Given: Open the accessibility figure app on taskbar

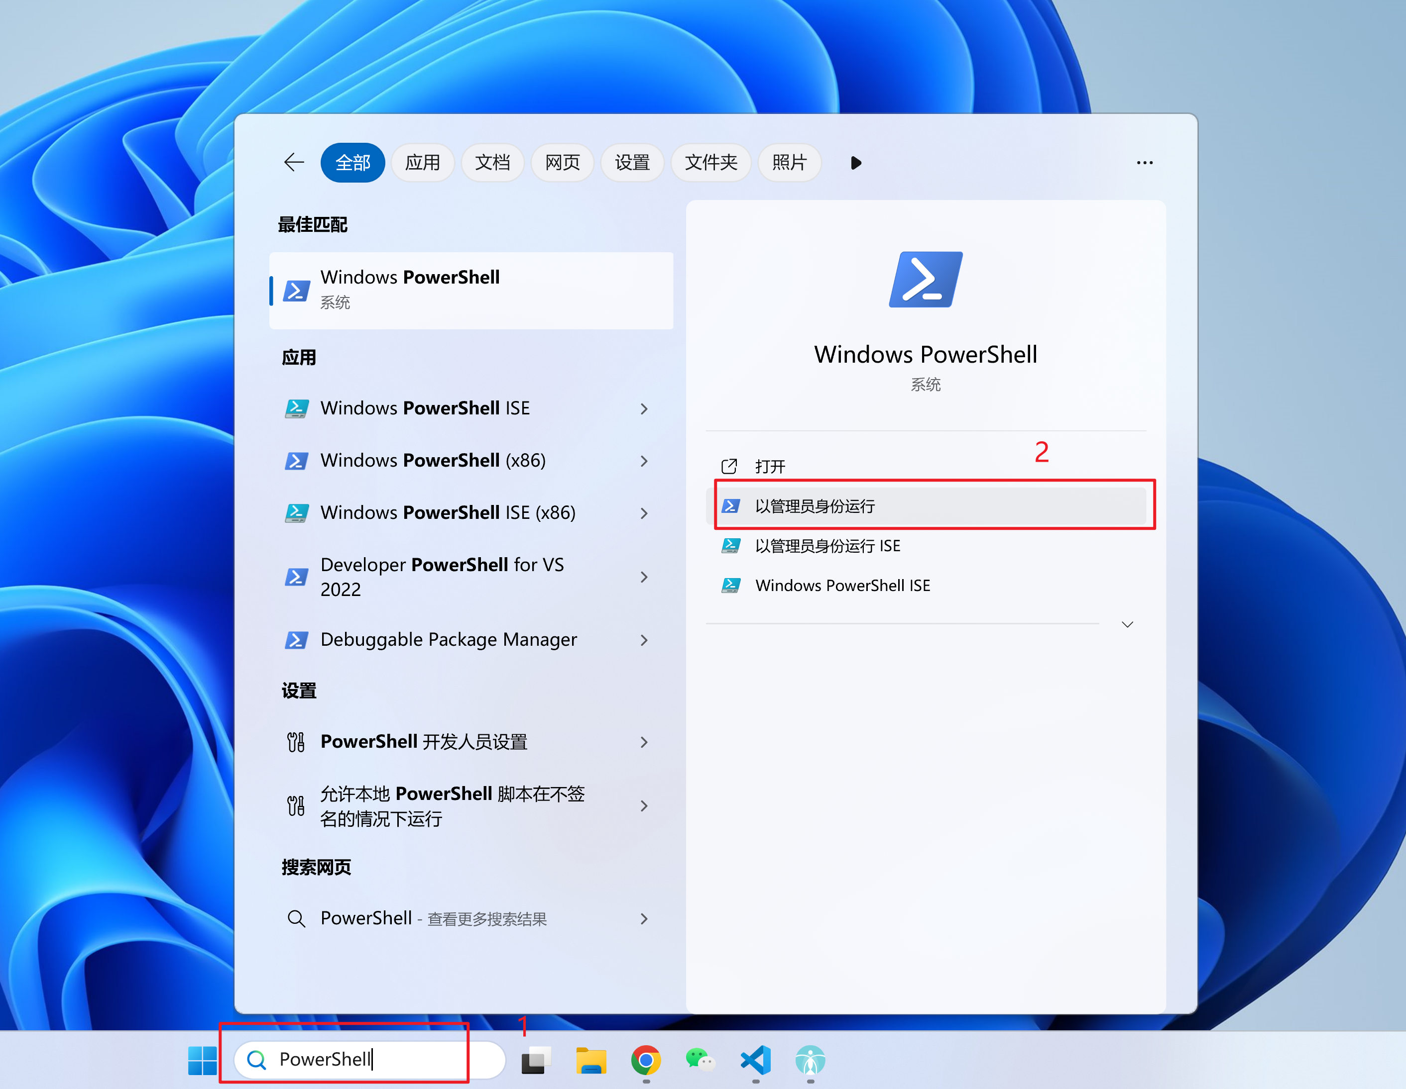Looking at the screenshot, I should point(810,1060).
